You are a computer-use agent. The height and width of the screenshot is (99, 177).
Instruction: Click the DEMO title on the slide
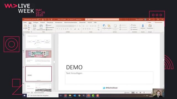coord(74,67)
